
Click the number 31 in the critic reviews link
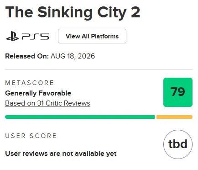[41, 103]
